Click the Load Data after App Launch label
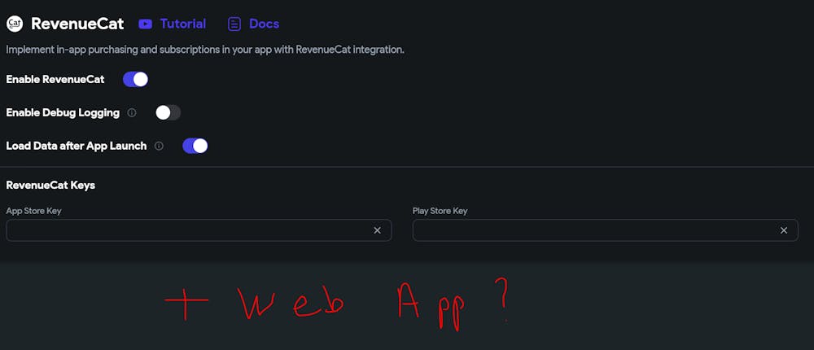 pos(77,147)
